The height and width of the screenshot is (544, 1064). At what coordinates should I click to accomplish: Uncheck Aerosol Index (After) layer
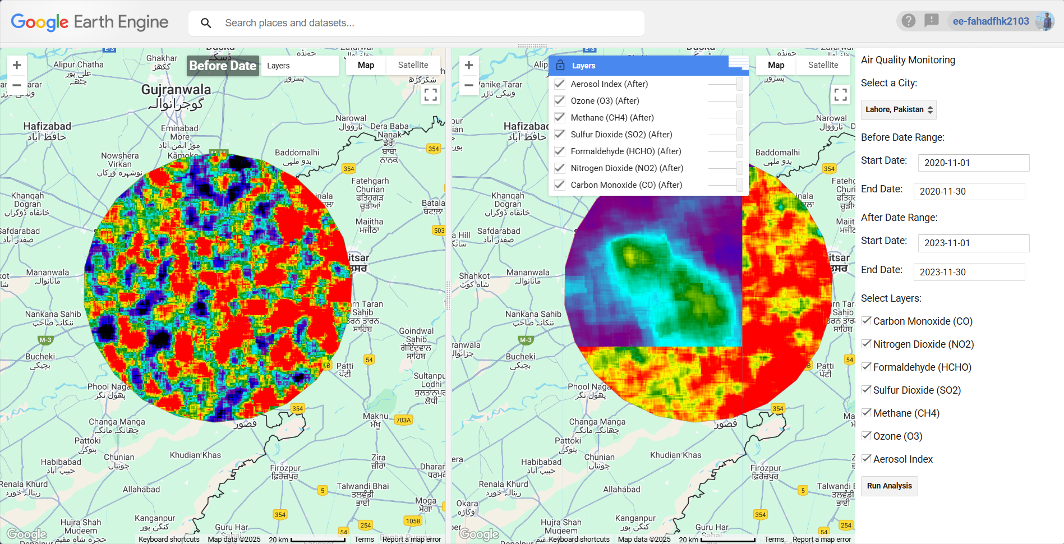point(560,84)
